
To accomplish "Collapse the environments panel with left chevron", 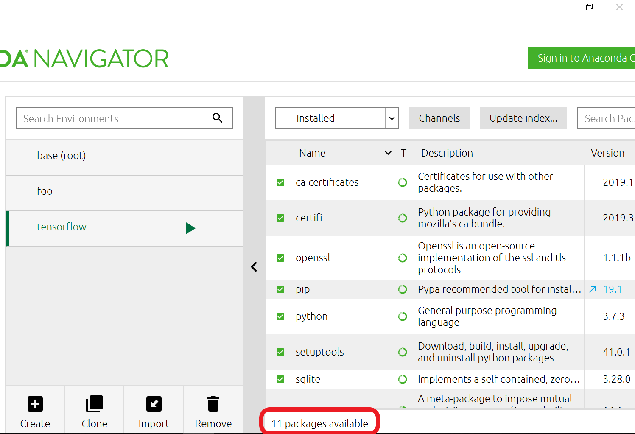I will pos(254,267).
